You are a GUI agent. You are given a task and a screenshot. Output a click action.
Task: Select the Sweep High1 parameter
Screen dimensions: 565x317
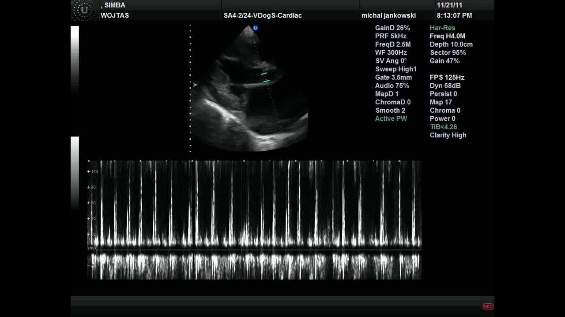click(396, 69)
